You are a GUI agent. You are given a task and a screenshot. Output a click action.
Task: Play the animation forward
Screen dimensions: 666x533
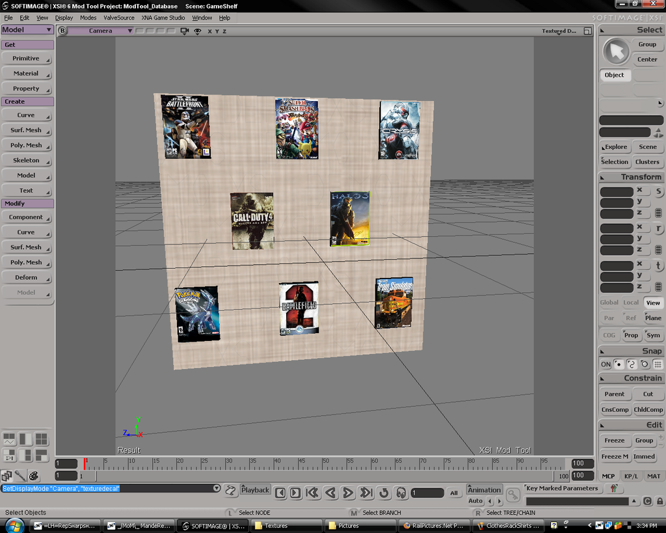click(347, 493)
